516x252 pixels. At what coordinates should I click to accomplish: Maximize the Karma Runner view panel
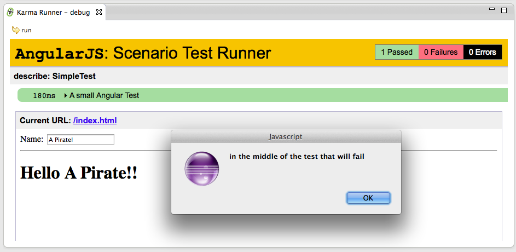coord(503,10)
